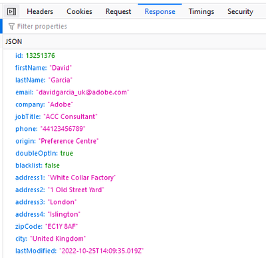Open the Headers tab
The image size is (266, 258).
40,11
